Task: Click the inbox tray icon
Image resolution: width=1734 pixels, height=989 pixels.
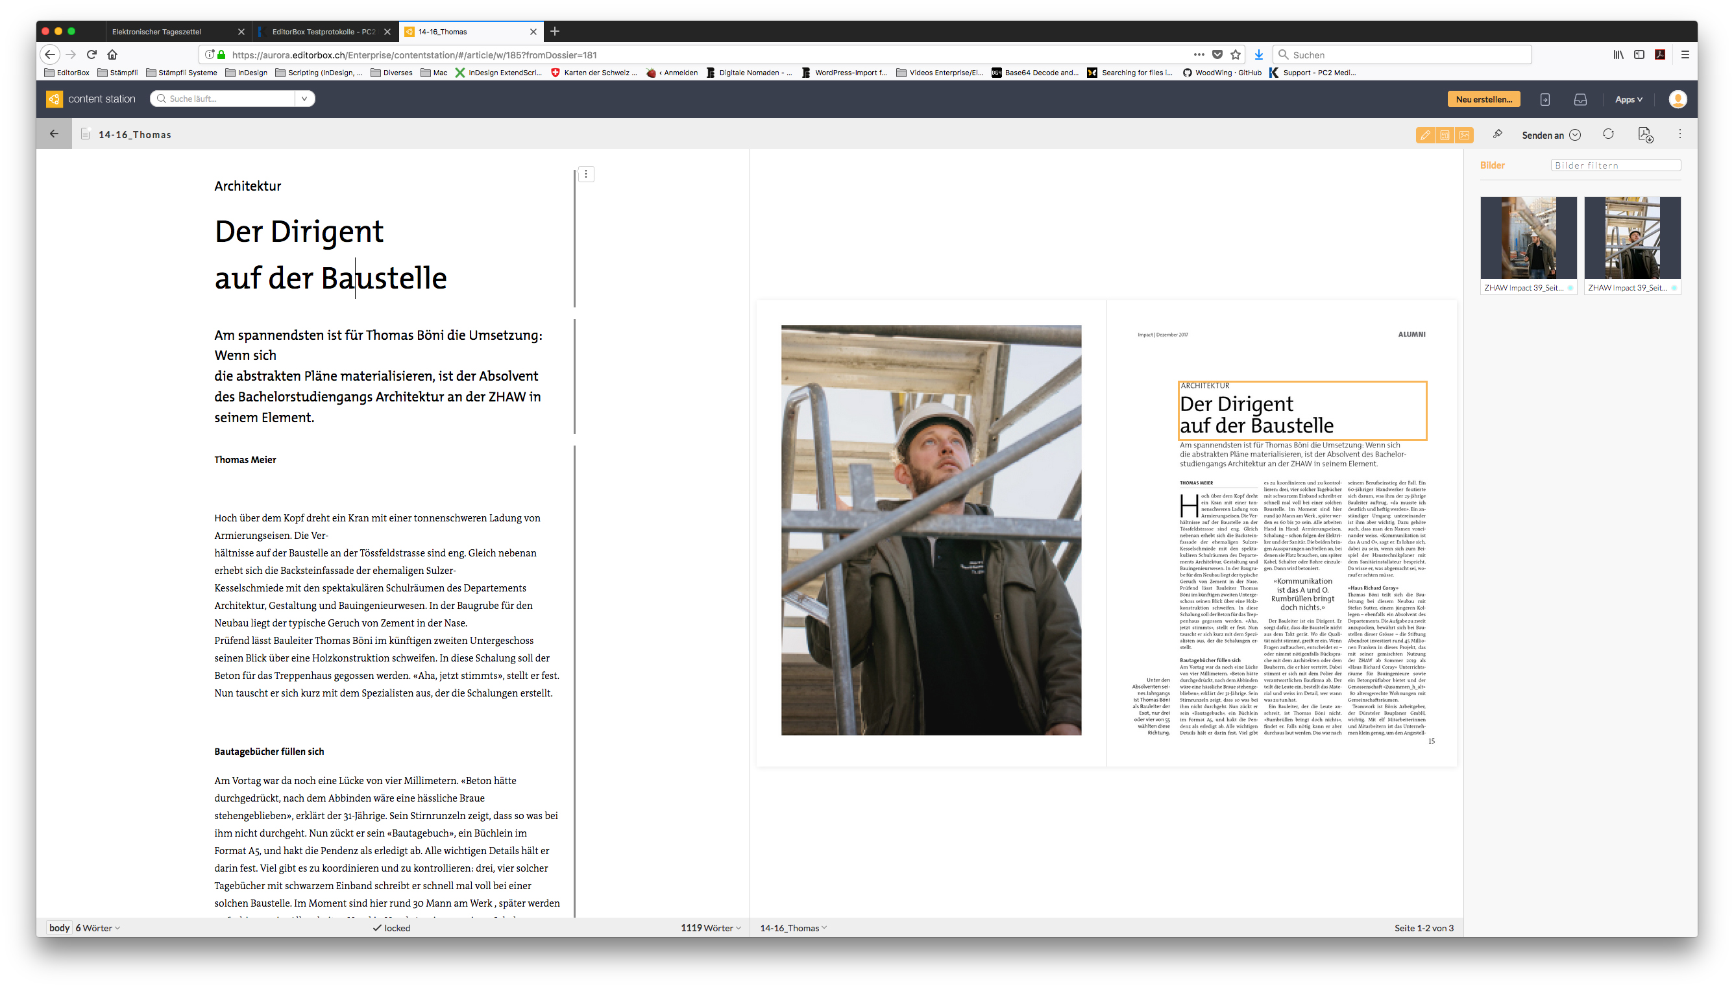Action: click(x=1579, y=99)
